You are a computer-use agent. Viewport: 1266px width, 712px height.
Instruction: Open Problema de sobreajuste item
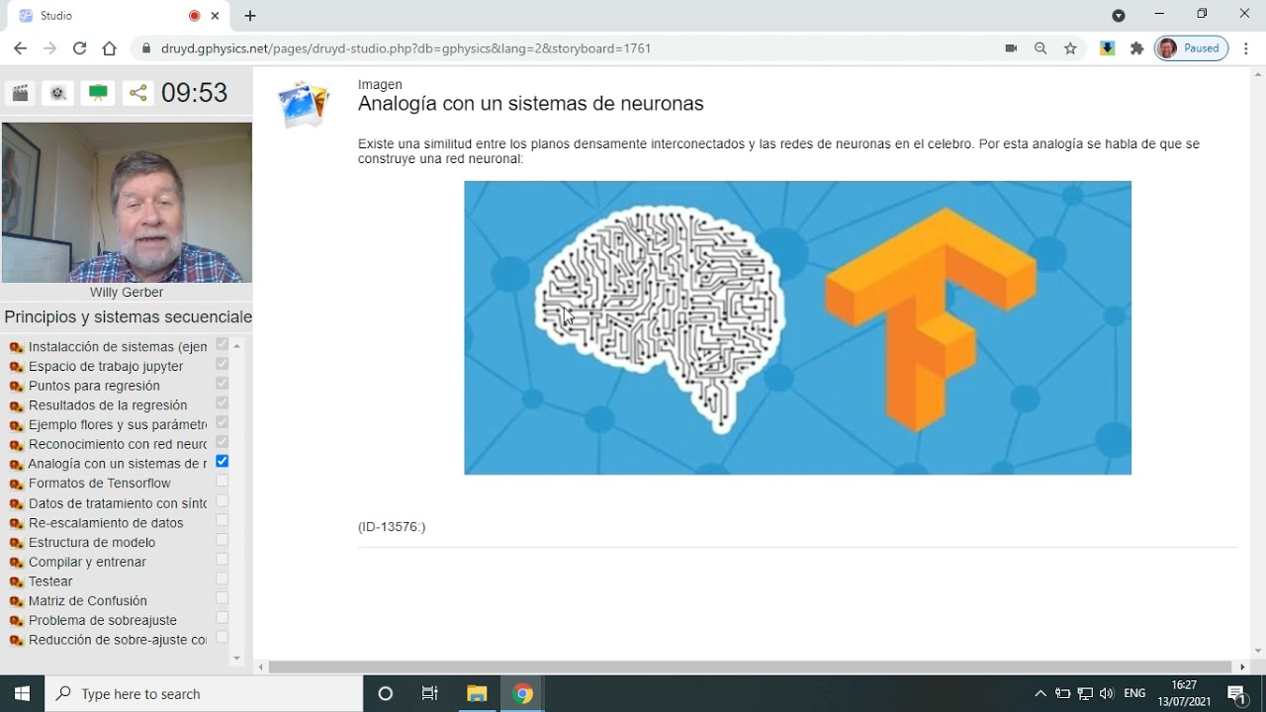(103, 620)
